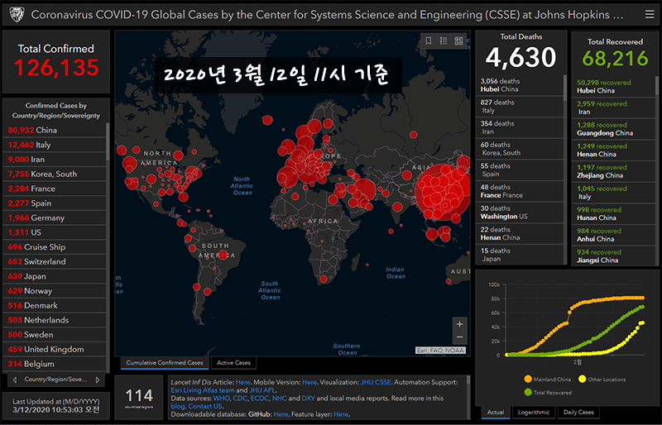This screenshot has height=425, width=662.
Task: Select 459 United Kingdom row
Action: (55, 350)
